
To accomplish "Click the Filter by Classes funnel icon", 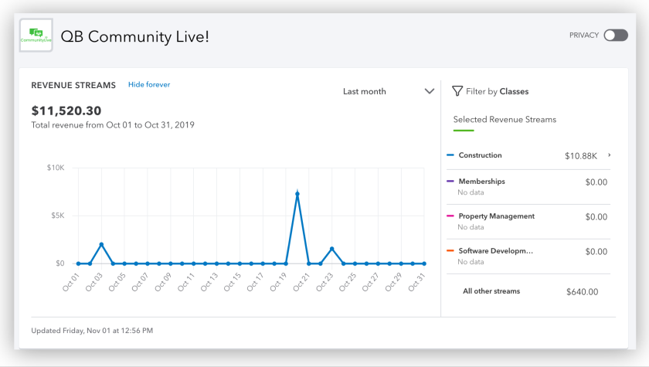I will (x=457, y=91).
